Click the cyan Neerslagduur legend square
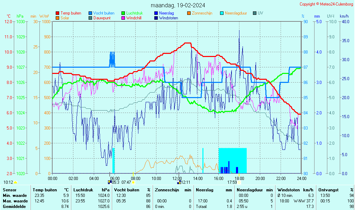 (x=222, y=13)
